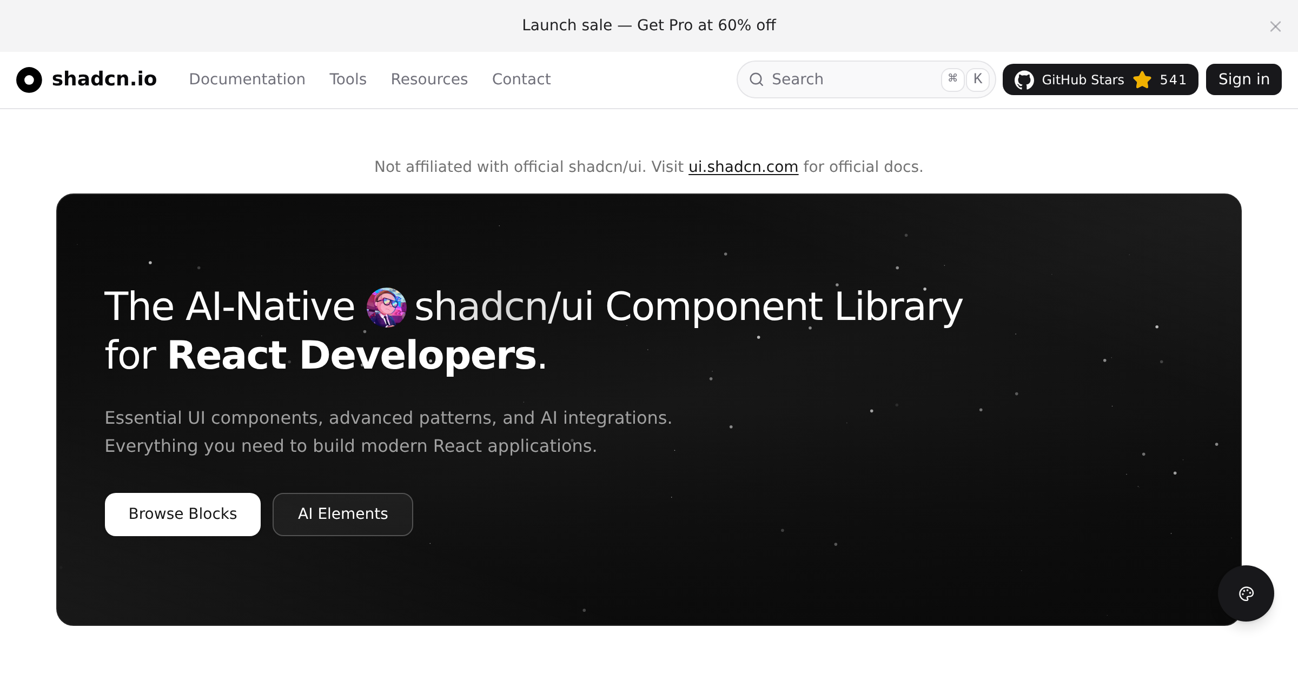Click the Command key shortcut badge
The height and width of the screenshot is (681, 1298).
tap(952, 79)
